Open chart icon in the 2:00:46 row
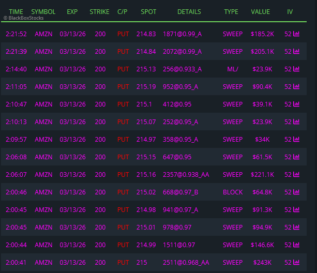 click(x=296, y=192)
